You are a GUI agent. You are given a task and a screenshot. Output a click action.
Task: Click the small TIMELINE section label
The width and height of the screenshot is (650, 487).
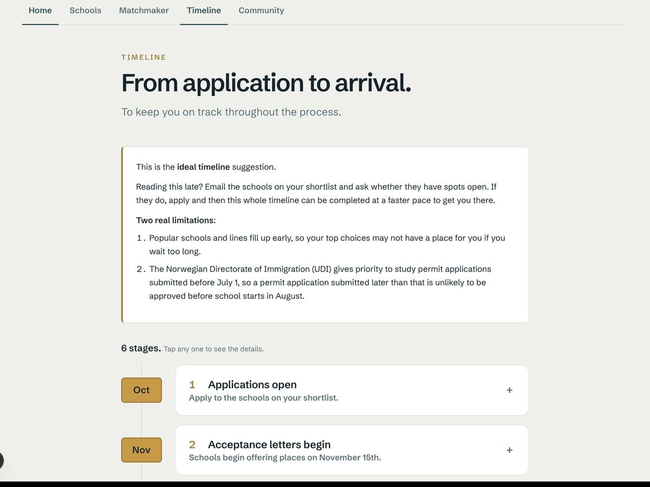point(144,57)
